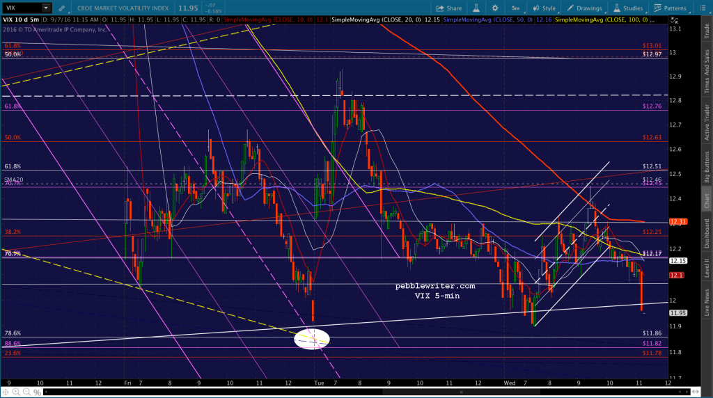Click the zoom in magnifier icon

click(x=17, y=392)
